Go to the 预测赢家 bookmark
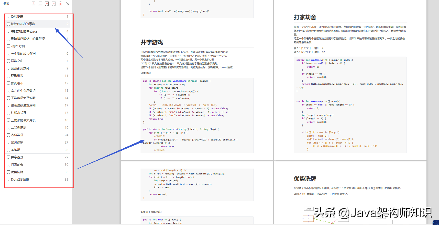 point(38,143)
